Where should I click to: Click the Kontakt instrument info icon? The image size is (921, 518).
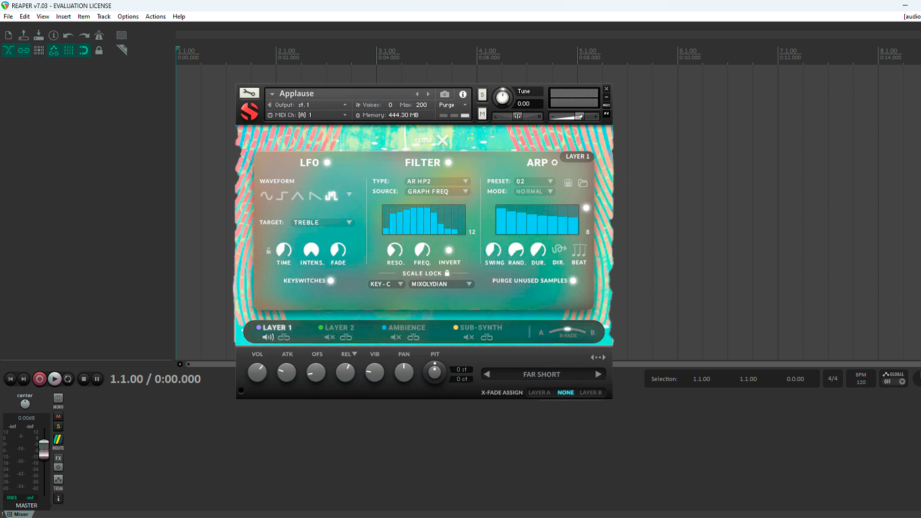(463, 94)
